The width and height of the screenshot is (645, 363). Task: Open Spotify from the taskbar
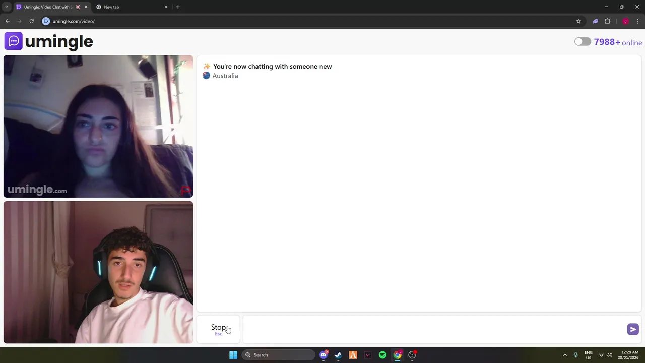(x=382, y=355)
